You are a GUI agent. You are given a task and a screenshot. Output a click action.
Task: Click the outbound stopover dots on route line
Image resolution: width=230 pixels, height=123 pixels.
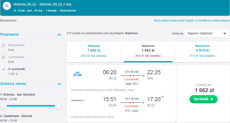pos(131,76)
